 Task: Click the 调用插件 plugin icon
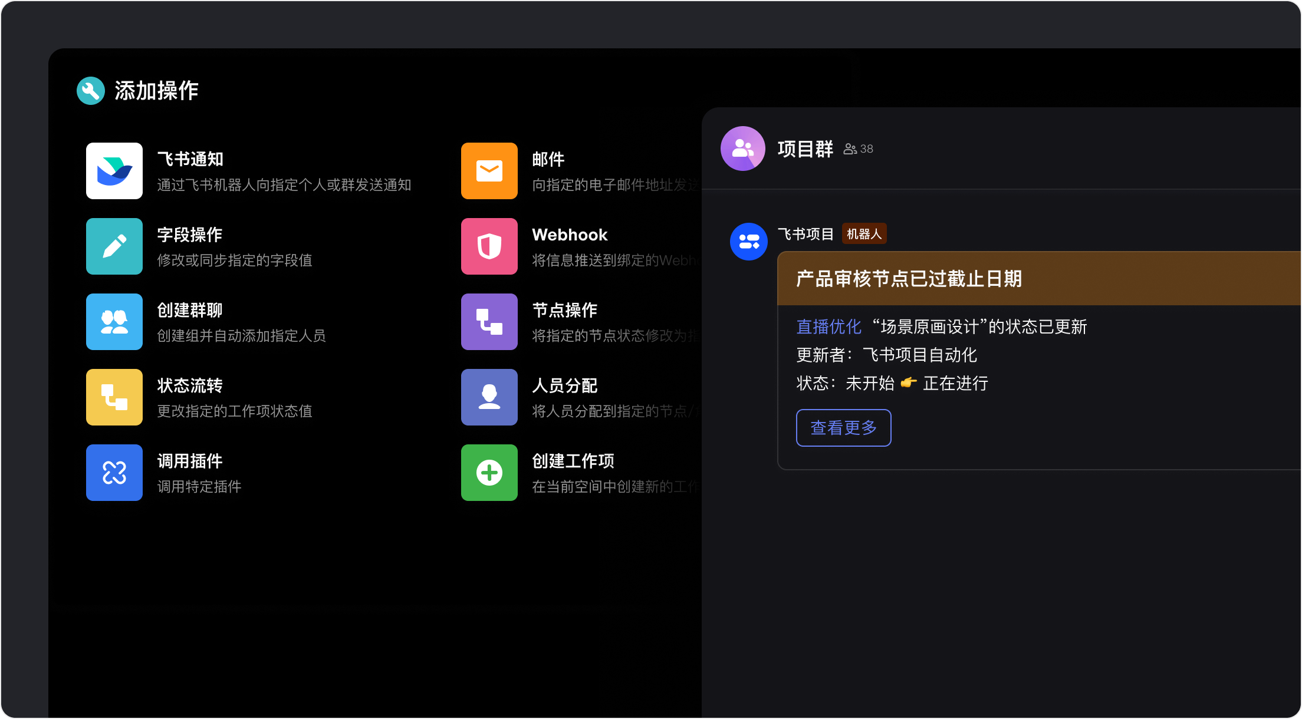pyautogui.click(x=114, y=473)
